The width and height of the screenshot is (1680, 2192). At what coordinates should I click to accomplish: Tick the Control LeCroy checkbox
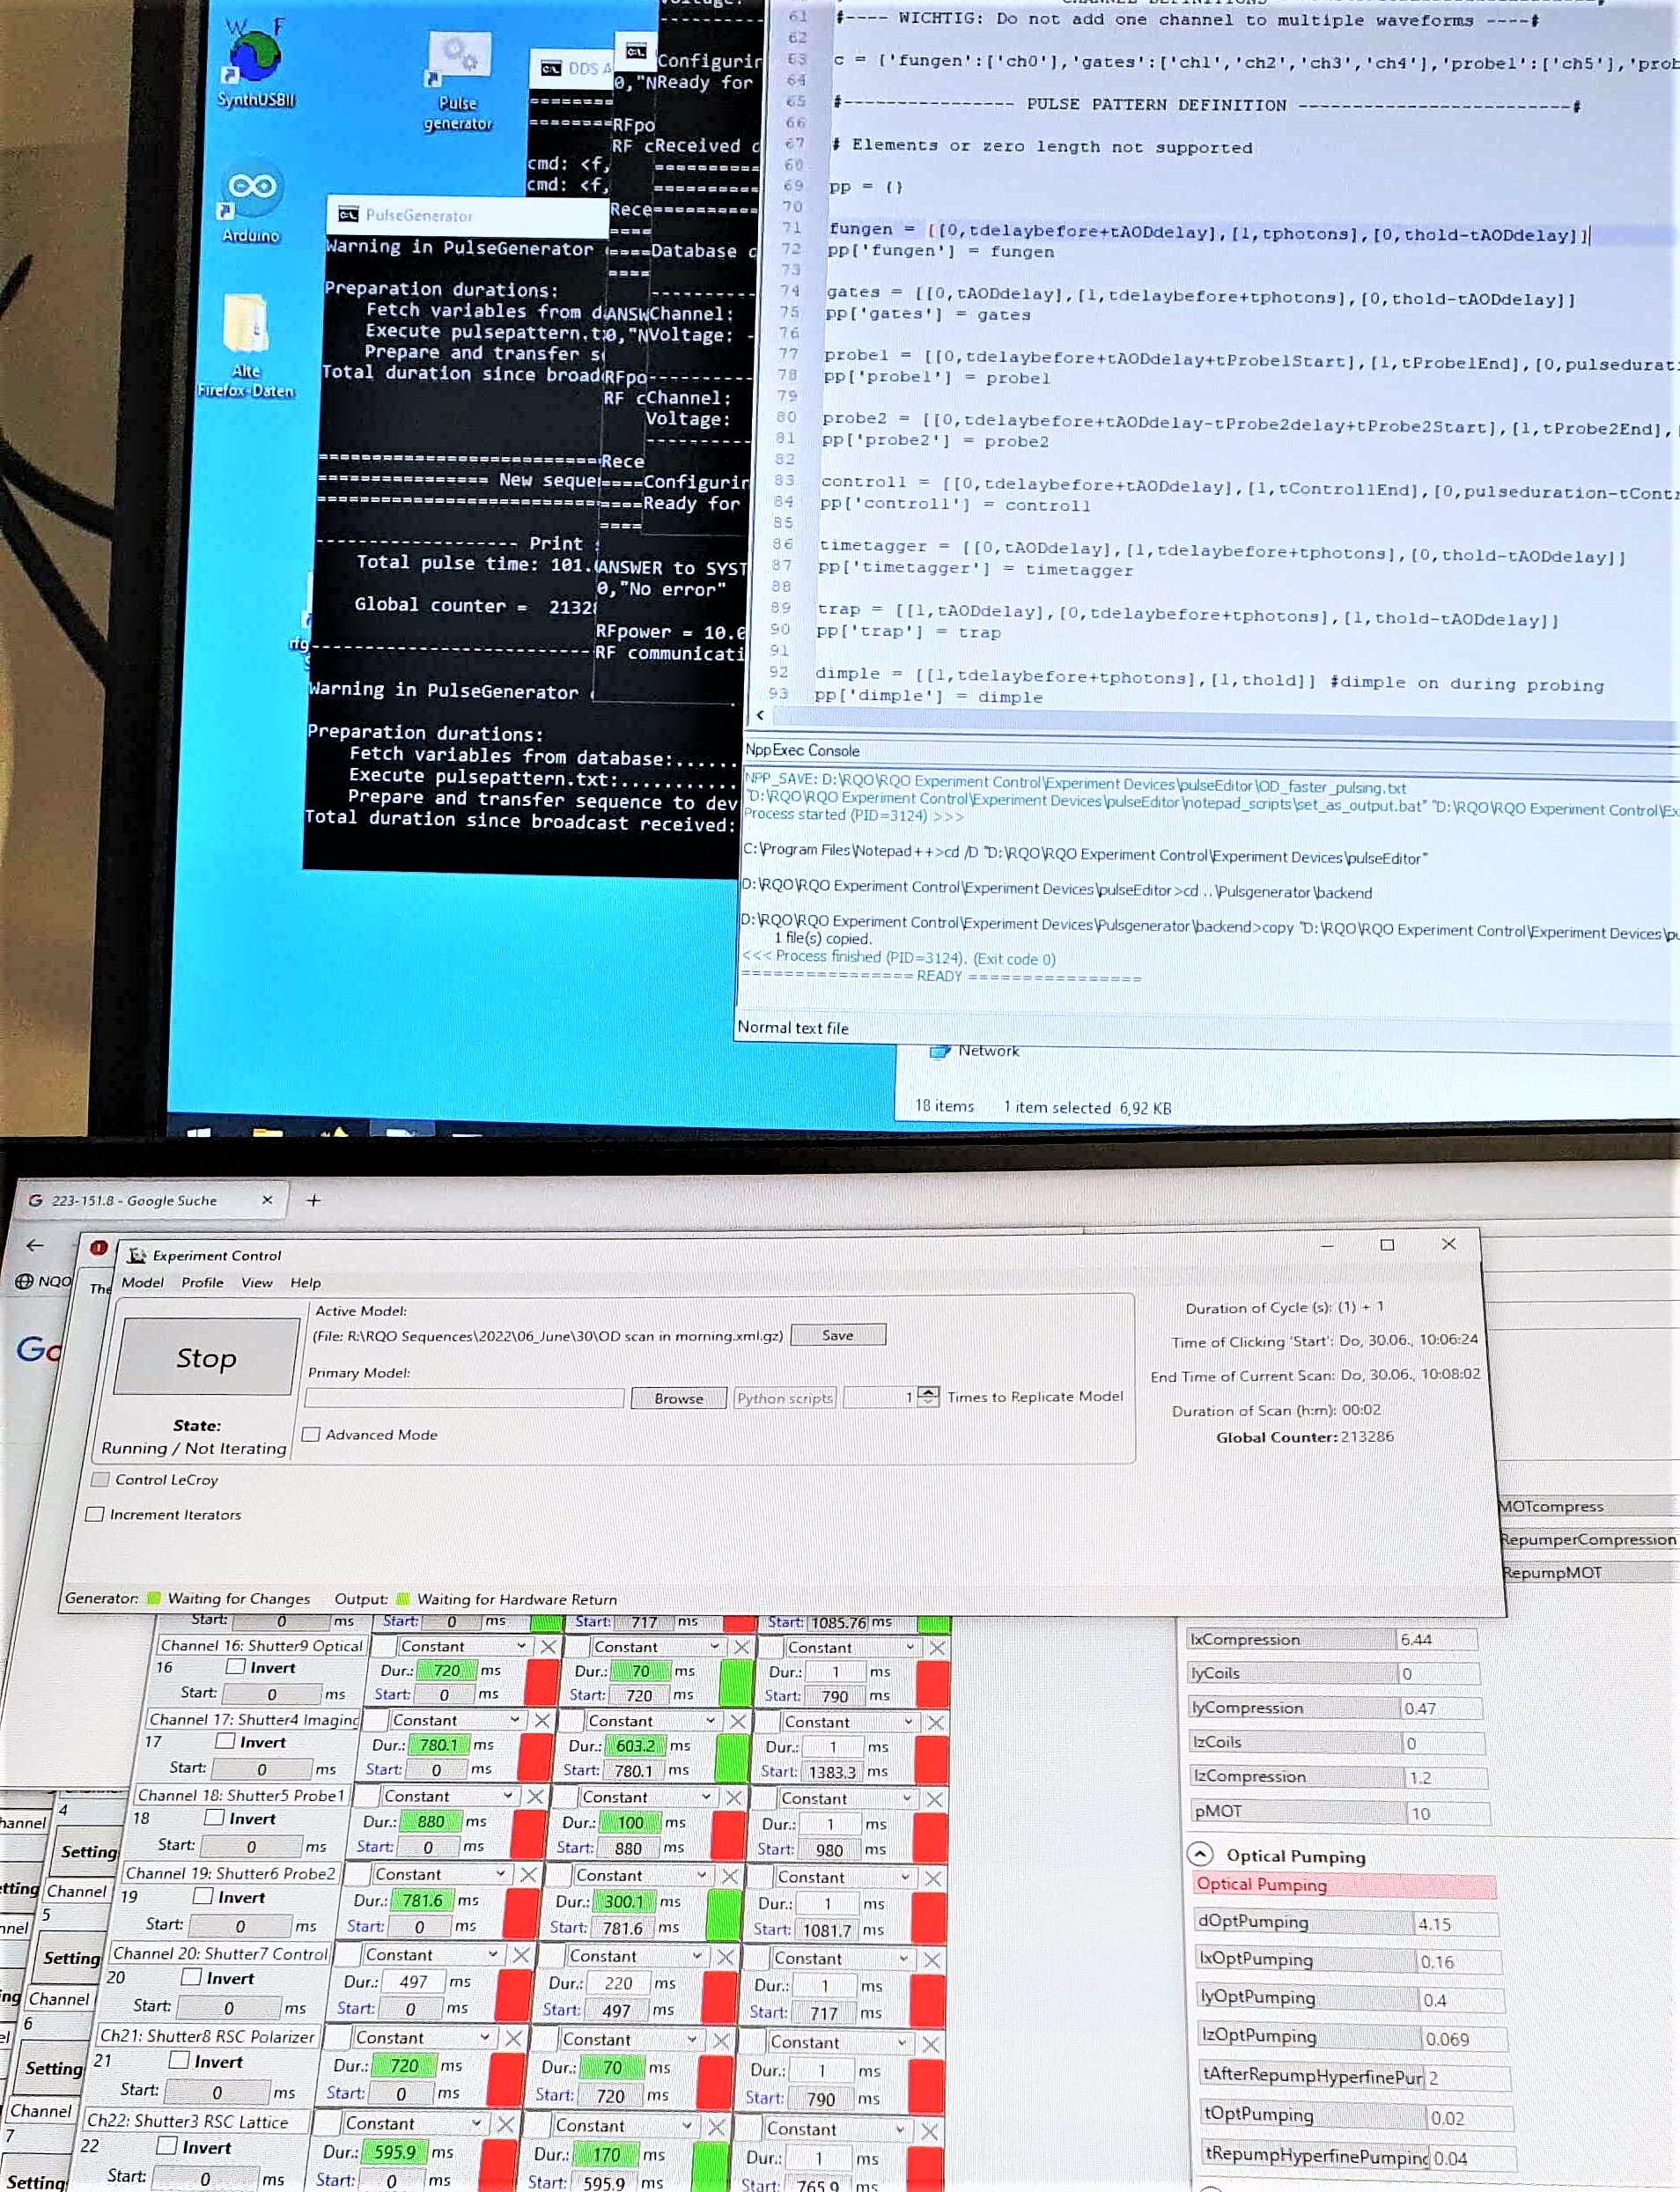point(100,1479)
